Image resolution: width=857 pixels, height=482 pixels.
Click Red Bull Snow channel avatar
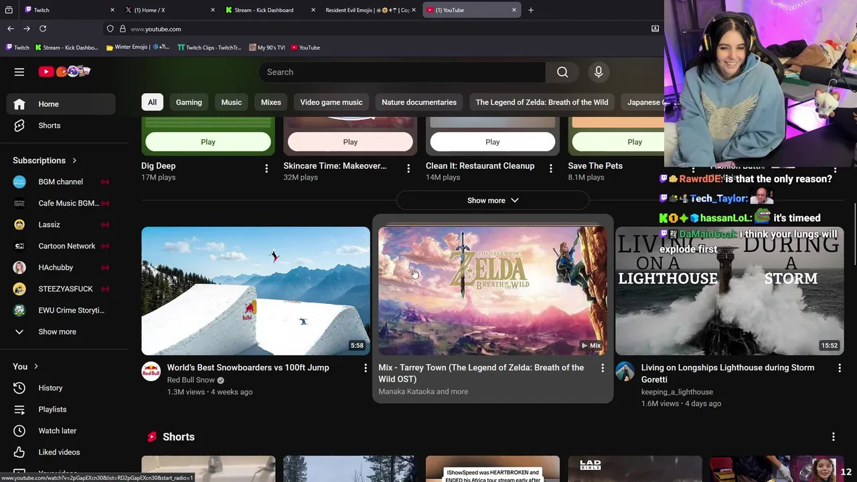coord(151,372)
